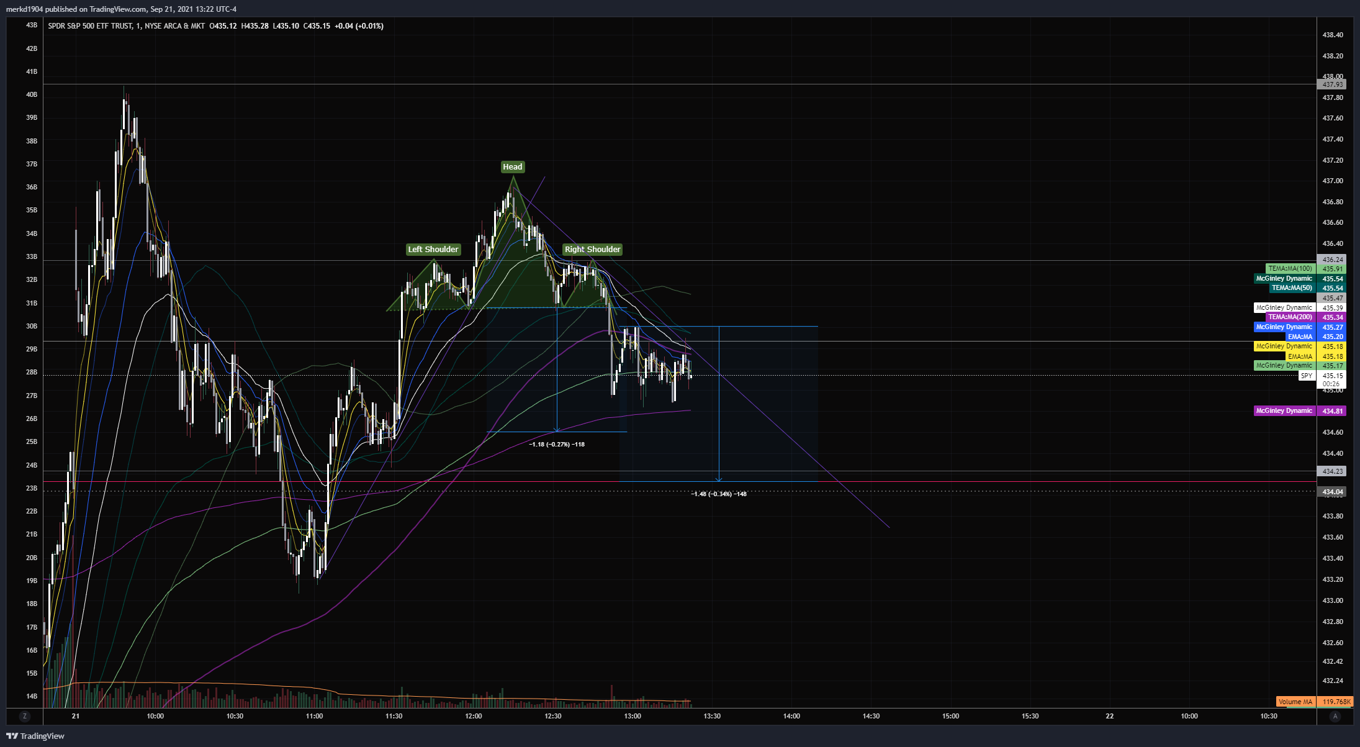Click the 43B volume scale value
Screen dimensions: 1360x747
tap(32, 25)
